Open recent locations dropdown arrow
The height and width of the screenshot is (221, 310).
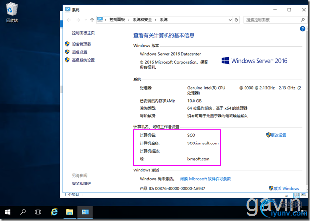[86, 20]
